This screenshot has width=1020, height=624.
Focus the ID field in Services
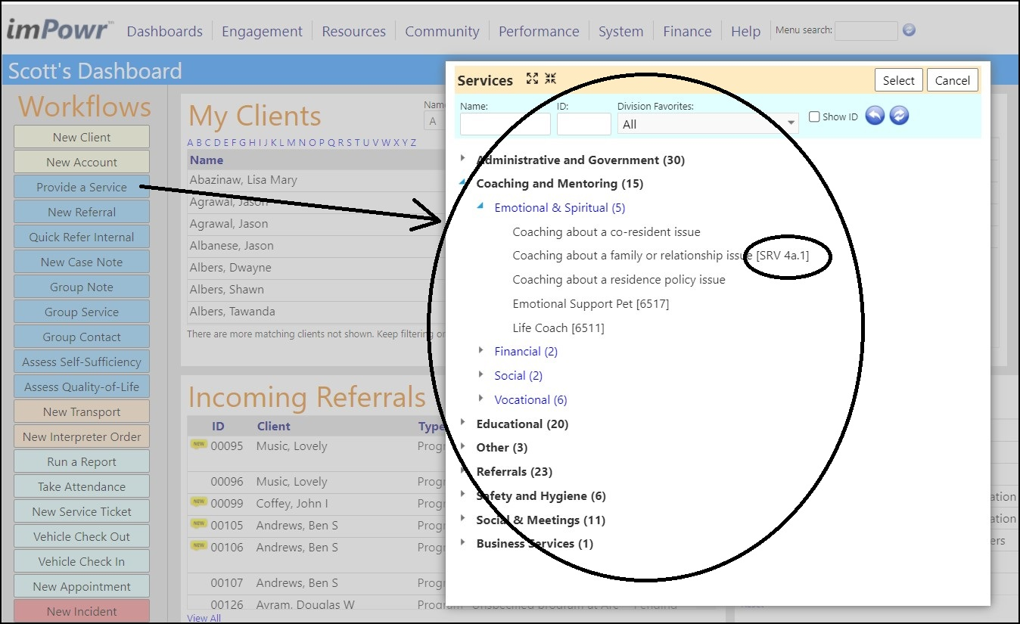click(583, 124)
